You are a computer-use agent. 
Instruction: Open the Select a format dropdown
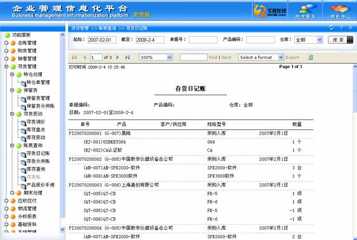(x=261, y=57)
